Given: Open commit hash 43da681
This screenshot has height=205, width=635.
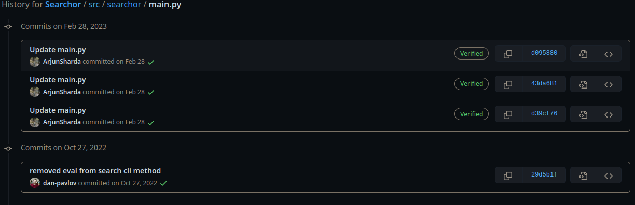Looking at the screenshot, I should (544, 84).
